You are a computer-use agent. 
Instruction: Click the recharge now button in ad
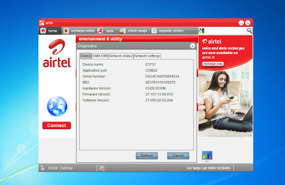pyautogui.click(x=213, y=64)
